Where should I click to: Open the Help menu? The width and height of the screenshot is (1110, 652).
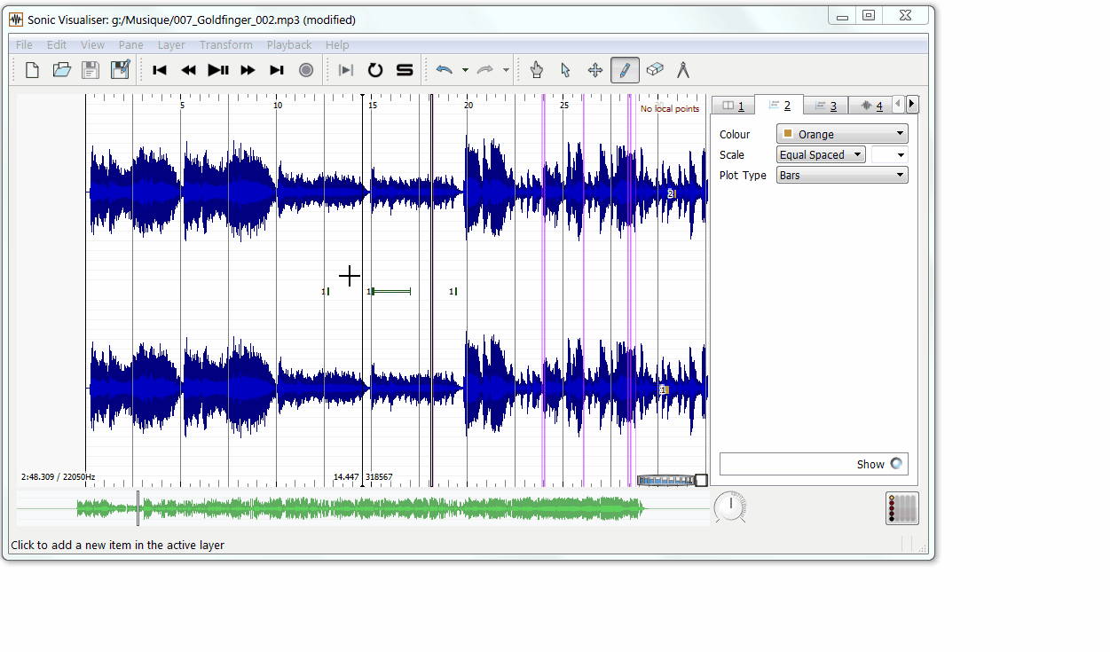[337, 44]
